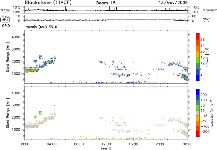The width and height of the screenshot is (217, 150).
Task: Click the "N.Sky" legend label
Action: coord(5,10)
